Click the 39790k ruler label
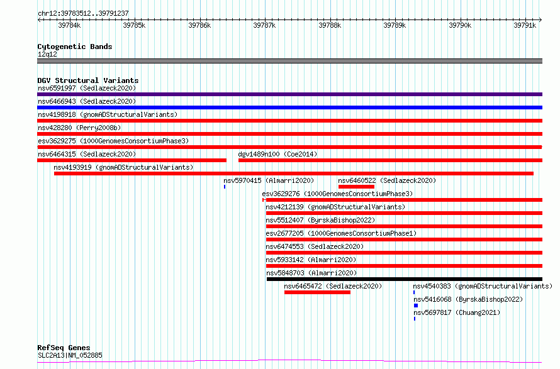 [460, 25]
